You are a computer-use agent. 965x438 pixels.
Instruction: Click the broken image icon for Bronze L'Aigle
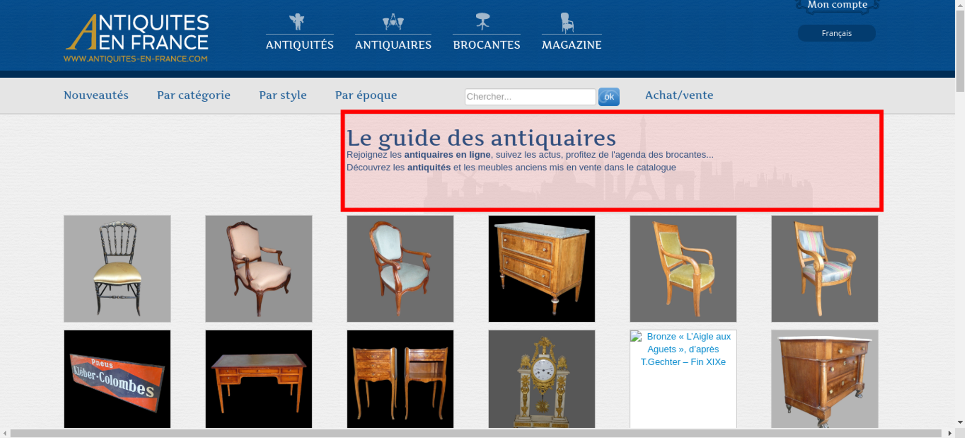point(636,336)
